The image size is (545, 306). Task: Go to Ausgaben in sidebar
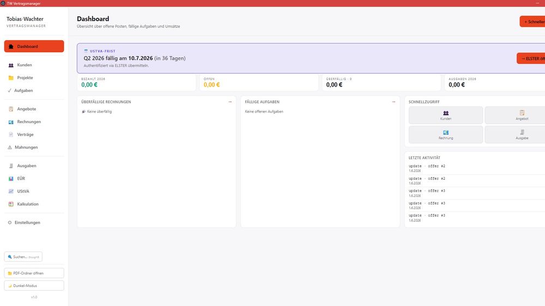pos(34,166)
